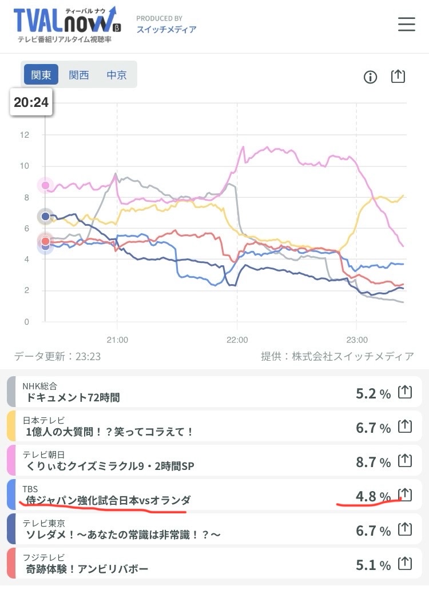Open the hamburger menu
429x590 pixels.
click(406, 24)
